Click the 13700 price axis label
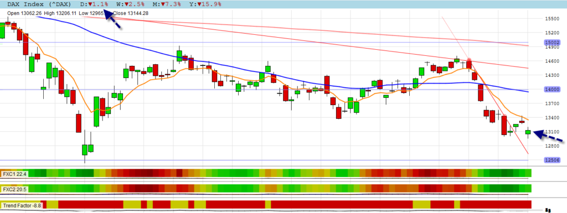 click(x=552, y=103)
